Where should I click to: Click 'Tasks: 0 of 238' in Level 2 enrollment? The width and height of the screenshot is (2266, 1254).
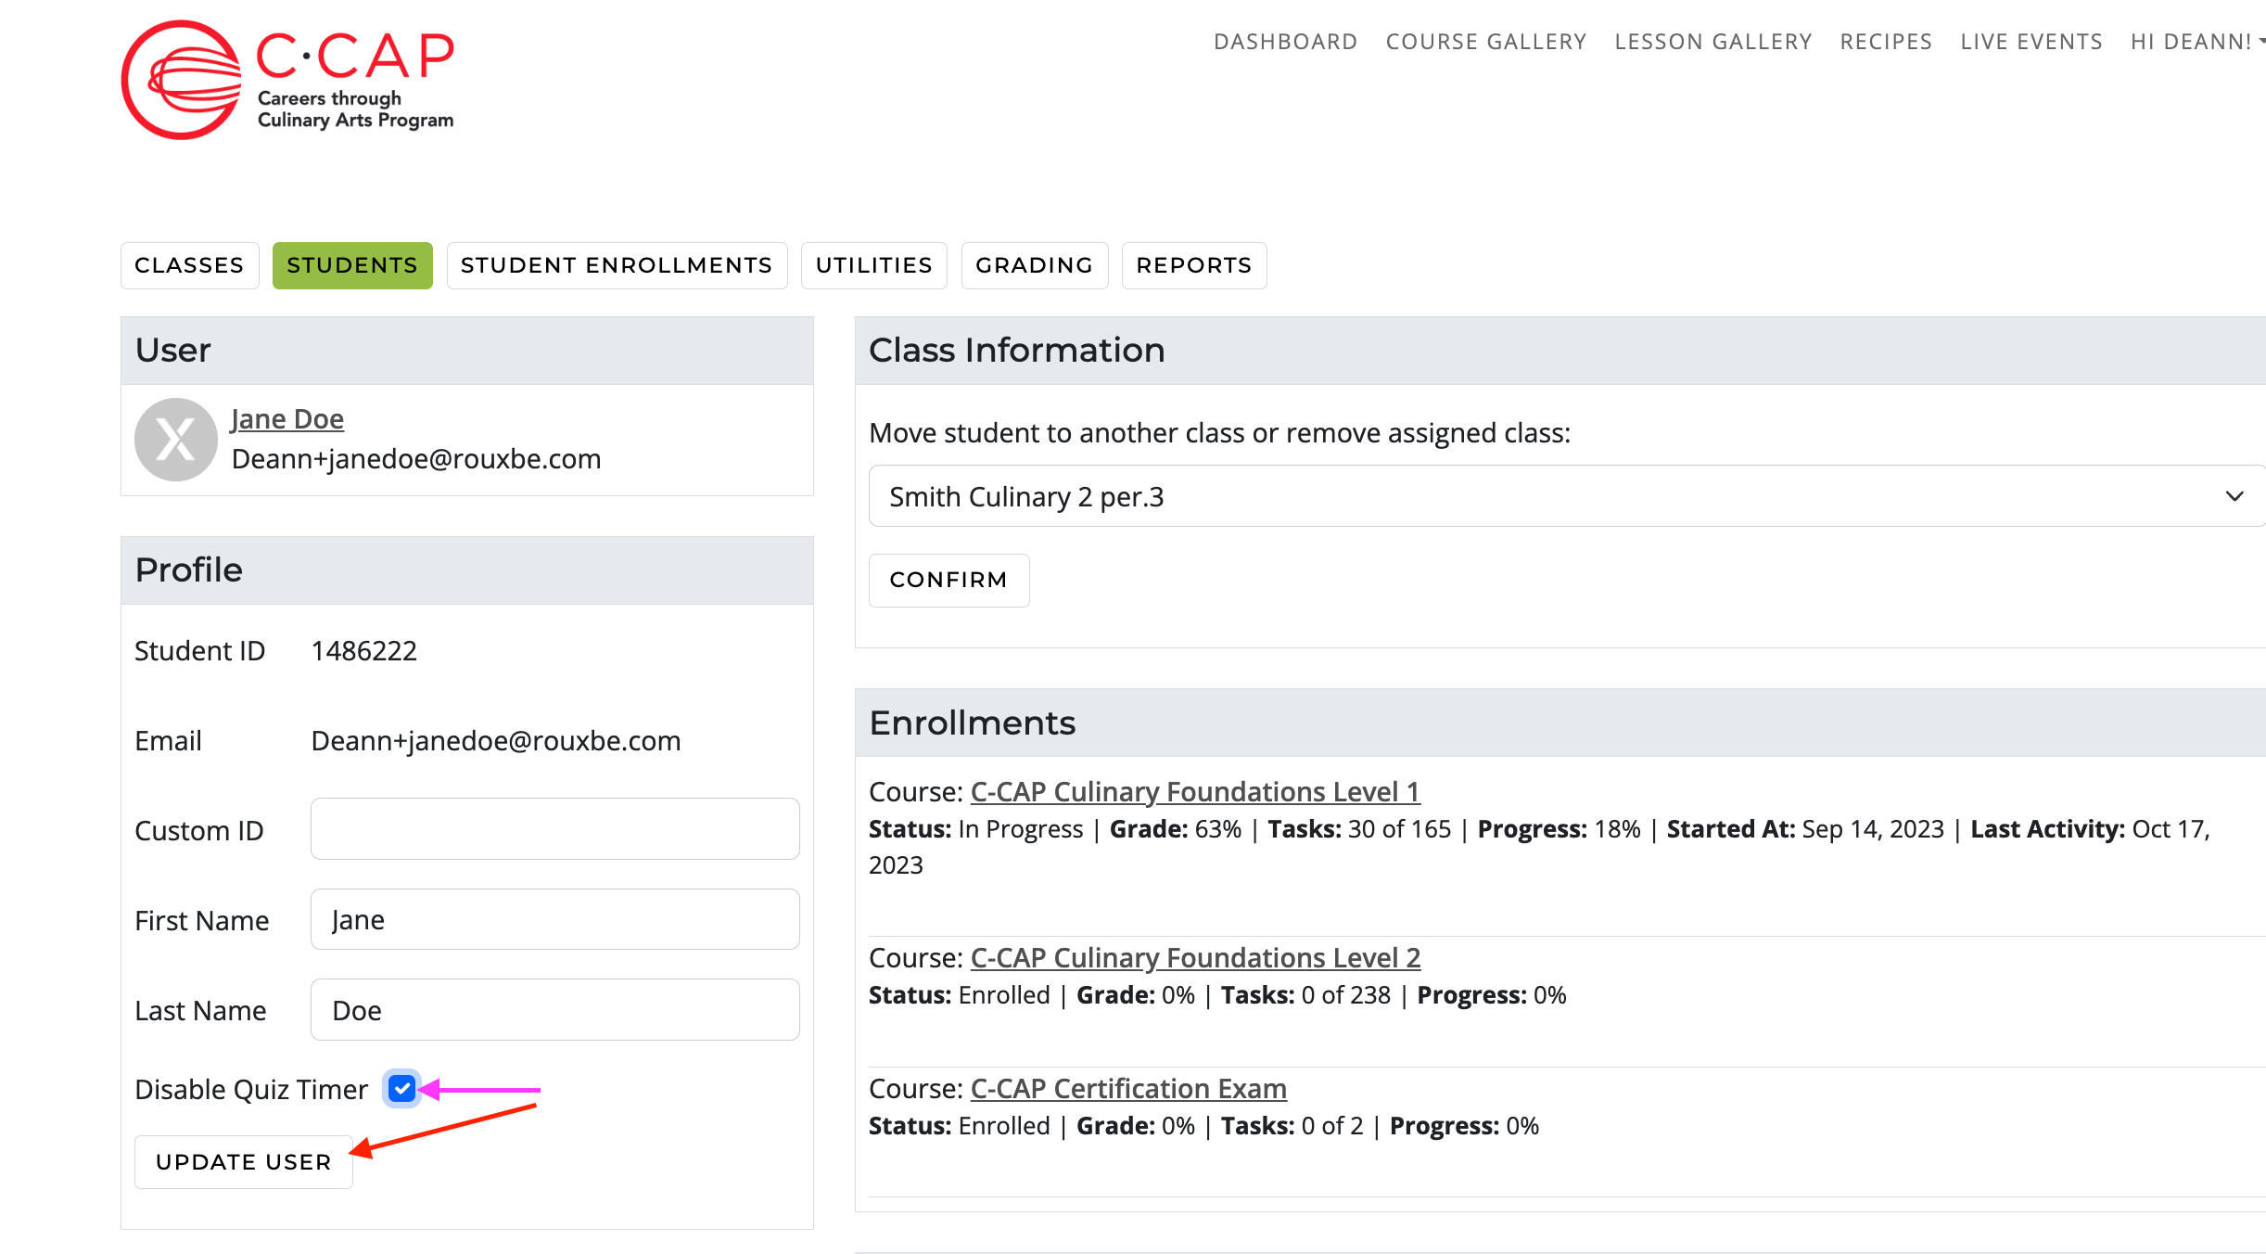tap(1305, 994)
